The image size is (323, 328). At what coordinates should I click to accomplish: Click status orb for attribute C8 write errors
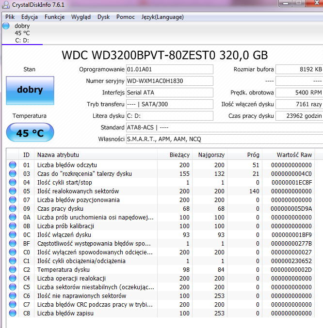[x=13, y=313]
